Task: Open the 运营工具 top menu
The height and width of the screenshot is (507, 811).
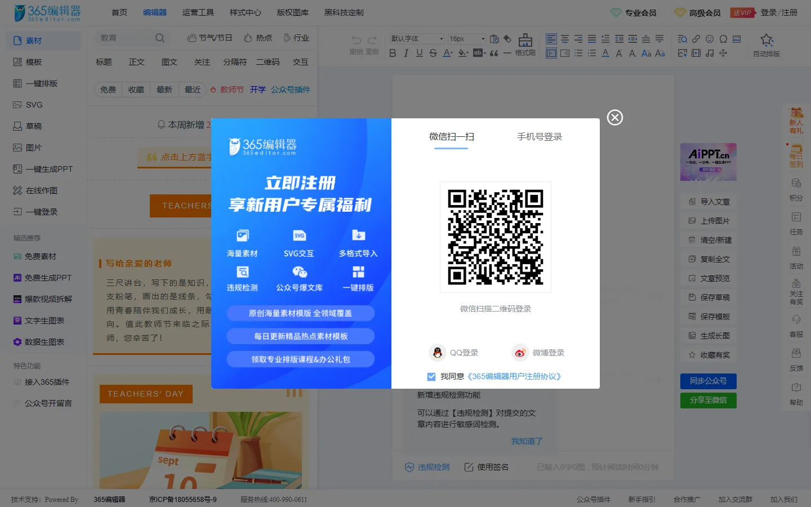Action: (198, 12)
